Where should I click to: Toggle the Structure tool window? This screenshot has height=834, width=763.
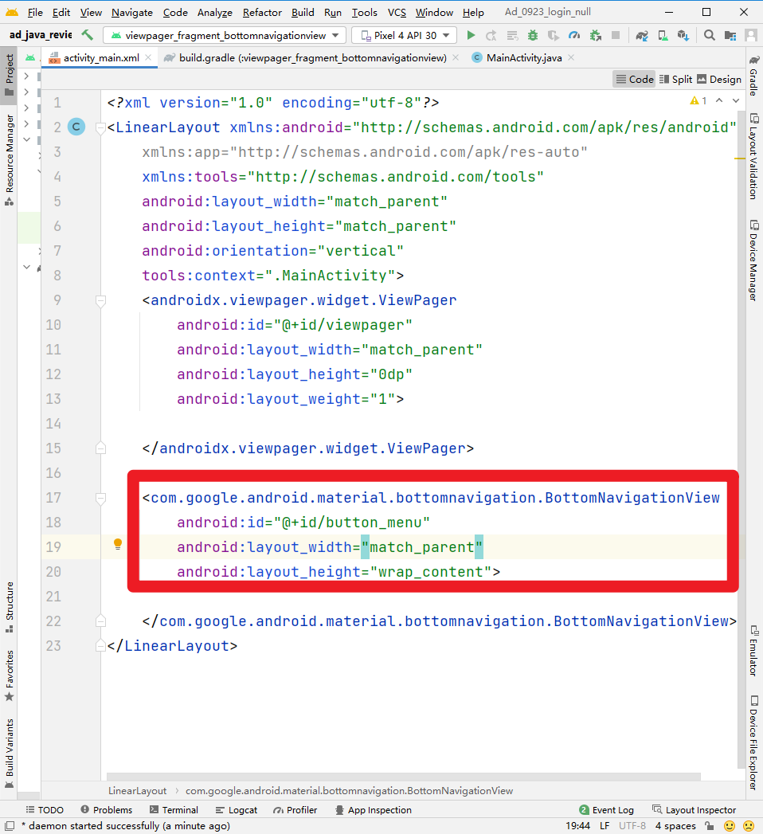9,607
